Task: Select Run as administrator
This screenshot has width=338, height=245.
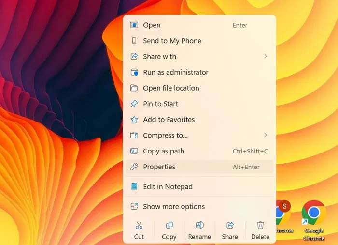Action: coord(199,72)
